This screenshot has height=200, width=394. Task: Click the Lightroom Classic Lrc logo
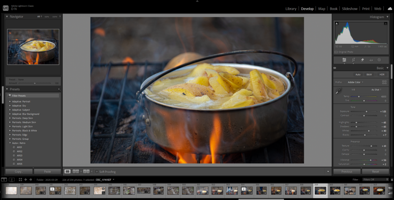coord(5,8)
